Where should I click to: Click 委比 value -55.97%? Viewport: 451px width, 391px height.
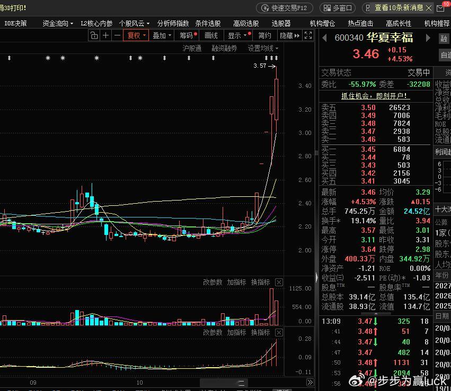click(x=362, y=85)
